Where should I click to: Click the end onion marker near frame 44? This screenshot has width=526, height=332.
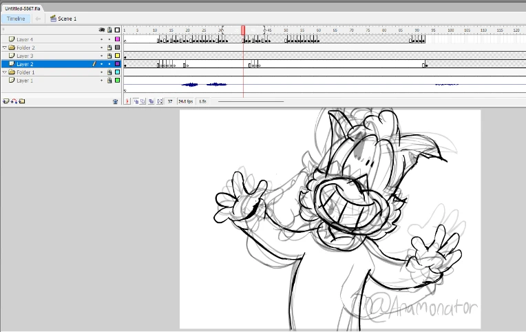(264, 30)
